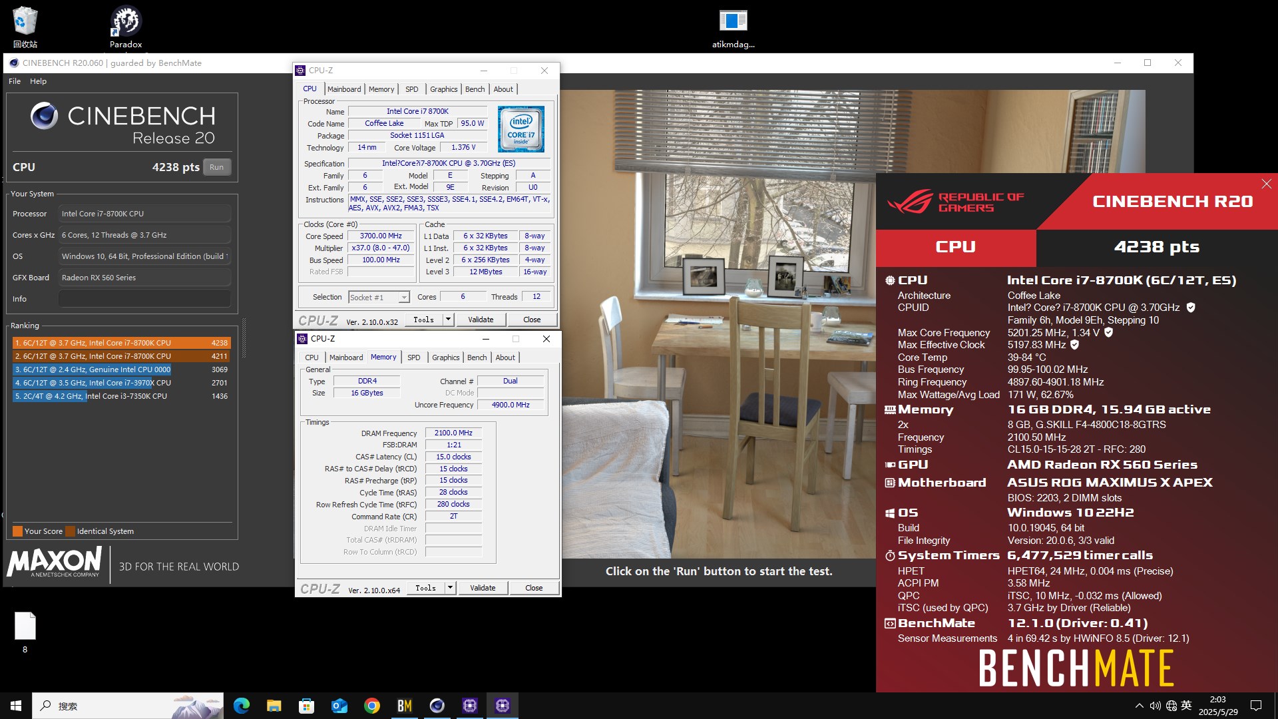The height and width of the screenshot is (719, 1278).
Task: Click Tools button in upper CPU-Z
Action: 423,320
